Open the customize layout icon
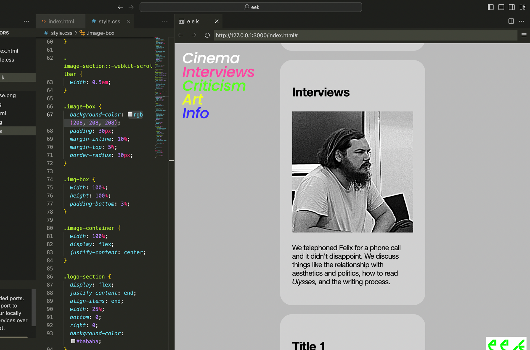This screenshot has height=350, width=530. [x=522, y=7]
